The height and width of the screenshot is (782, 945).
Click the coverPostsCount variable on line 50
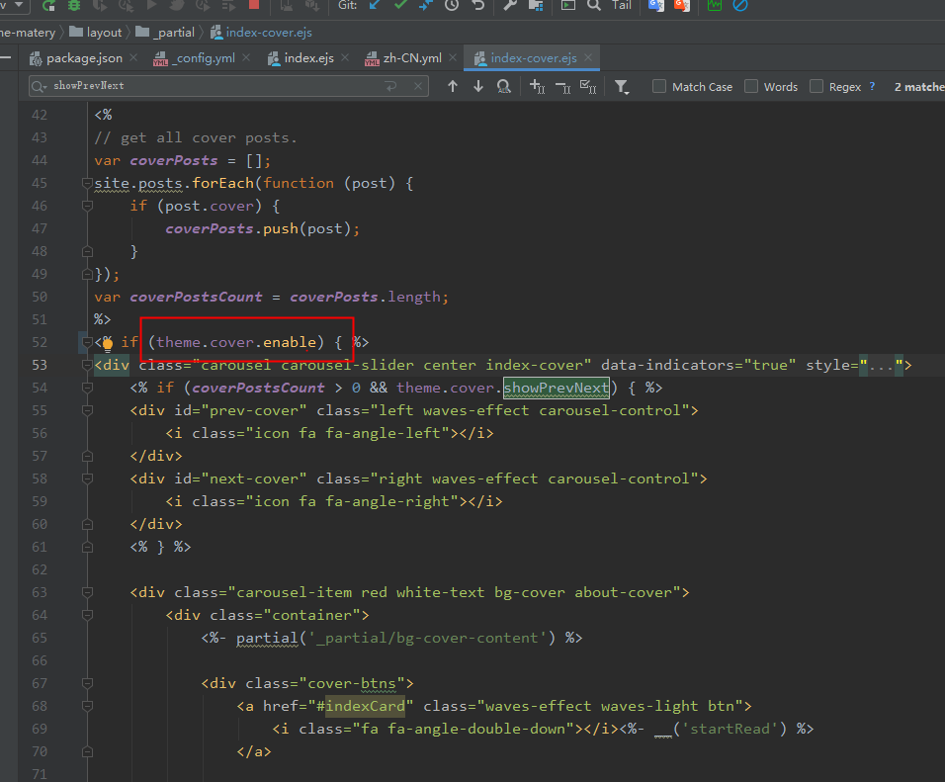coord(196,298)
